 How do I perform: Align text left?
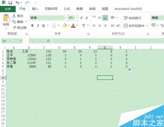pyautogui.click(x=94, y=26)
